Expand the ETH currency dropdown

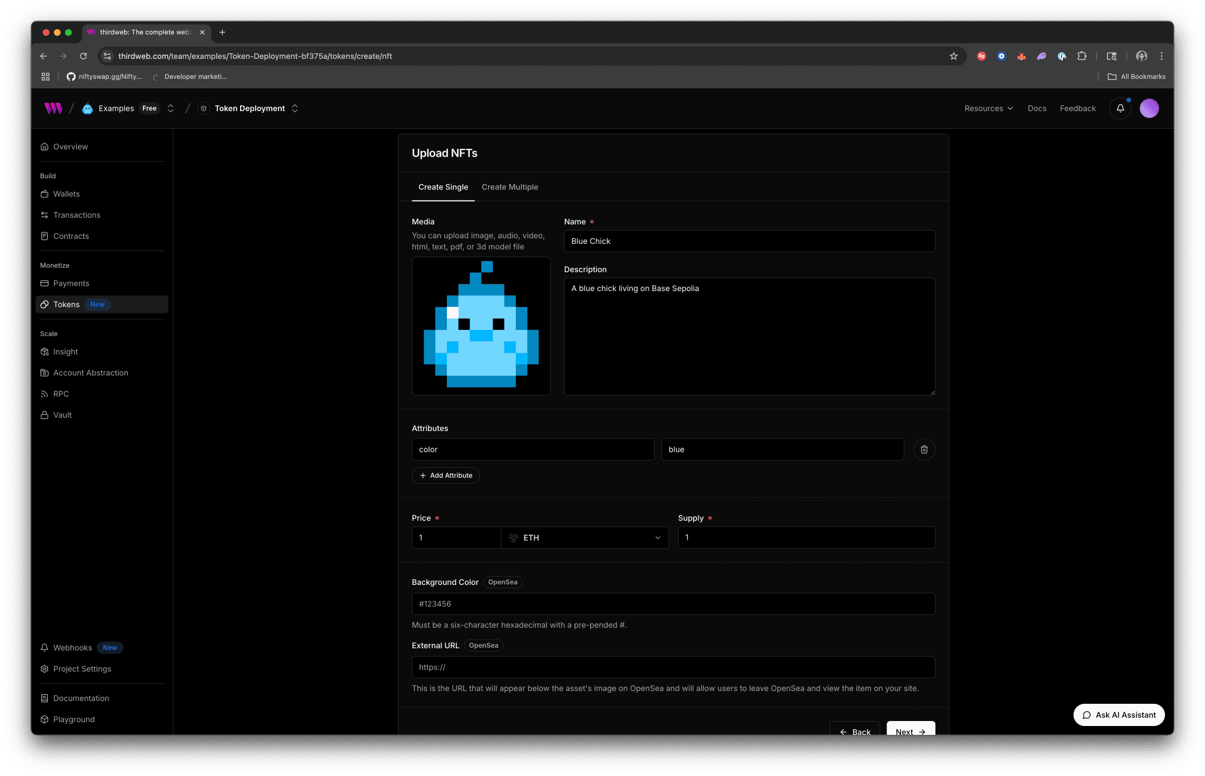[x=585, y=538]
